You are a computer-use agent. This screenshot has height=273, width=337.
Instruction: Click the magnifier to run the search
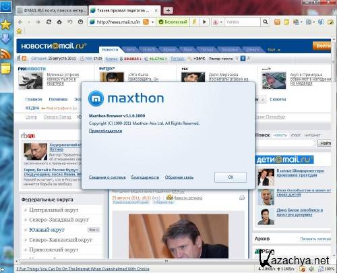(266, 22)
